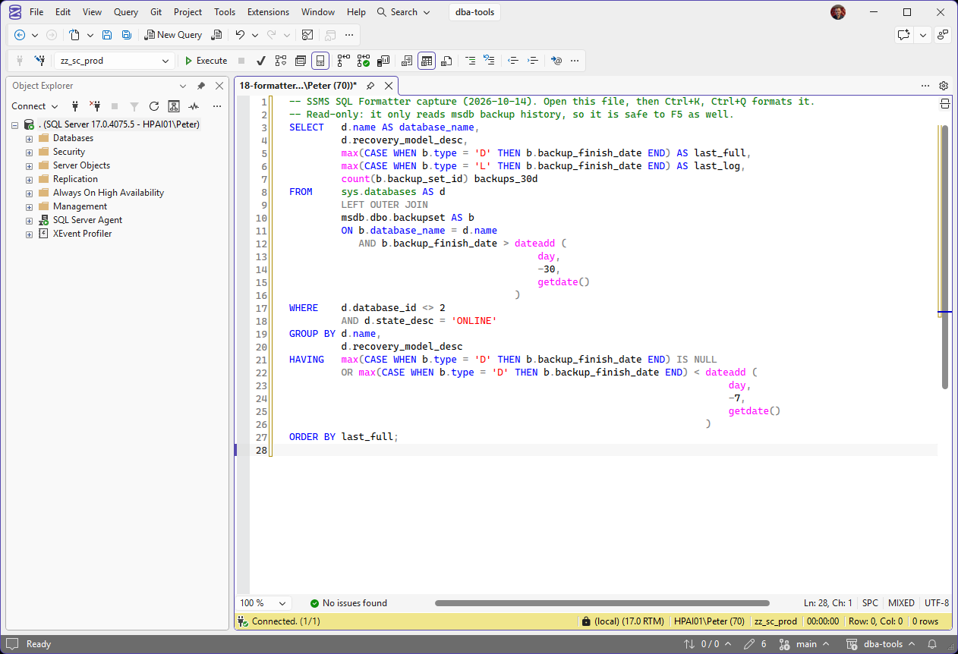Toggle Results to Text mode

tap(407, 61)
